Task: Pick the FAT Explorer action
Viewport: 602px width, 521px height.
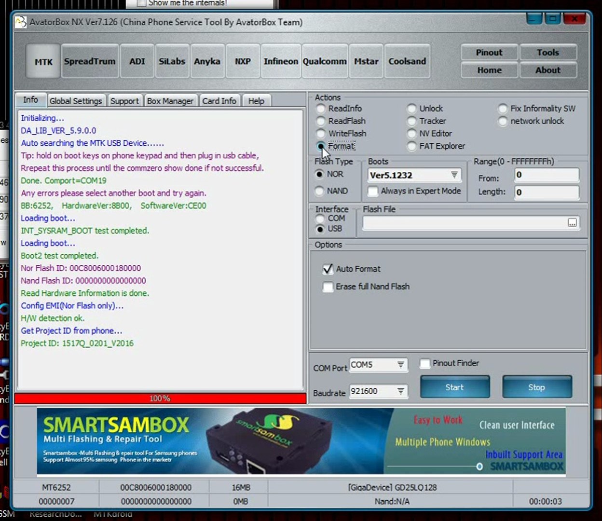Action: (437, 146)
